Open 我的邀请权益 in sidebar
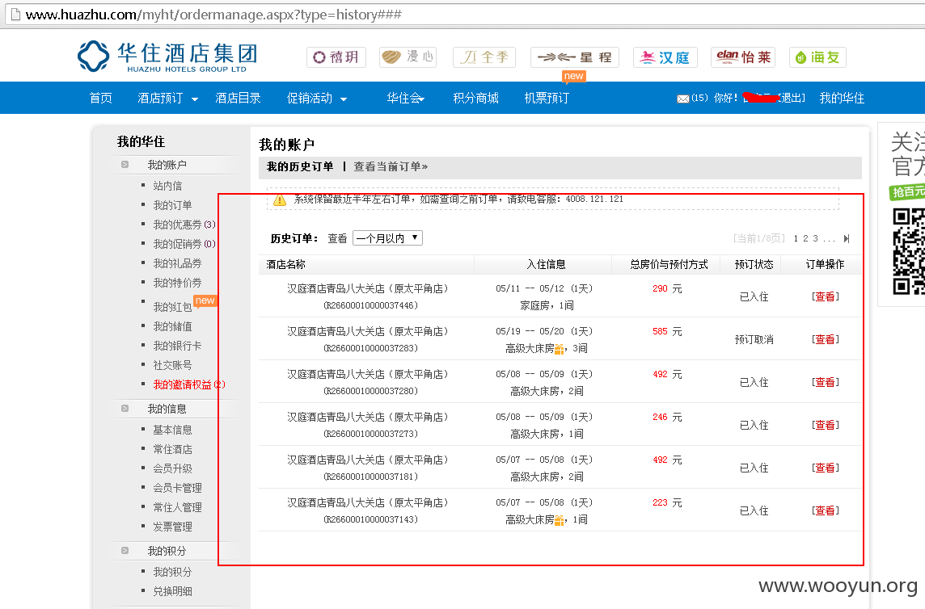The width and height of the screenshot is (925, 609). [188, 385]
